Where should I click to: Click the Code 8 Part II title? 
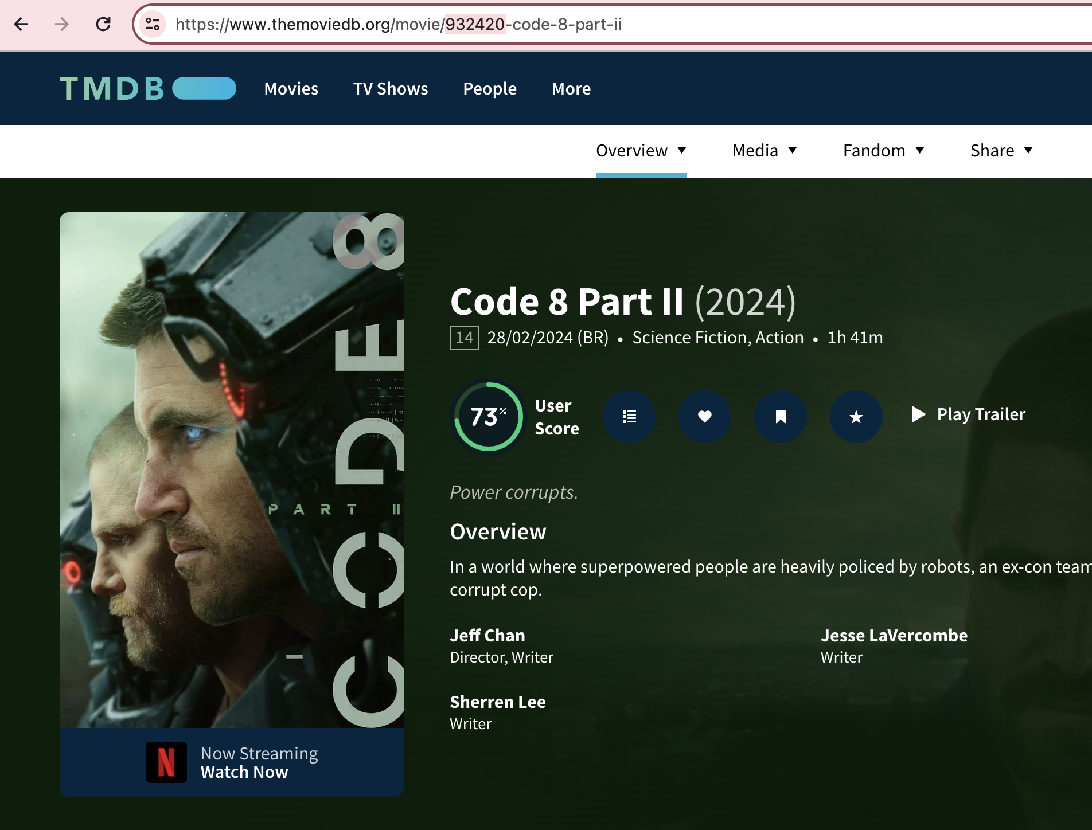pyautogui.click(x=567, y=302)
